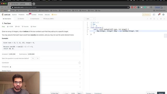Open the user profile avatar
The height and width of the screenshot is (94, 167).
click(163, 15)
